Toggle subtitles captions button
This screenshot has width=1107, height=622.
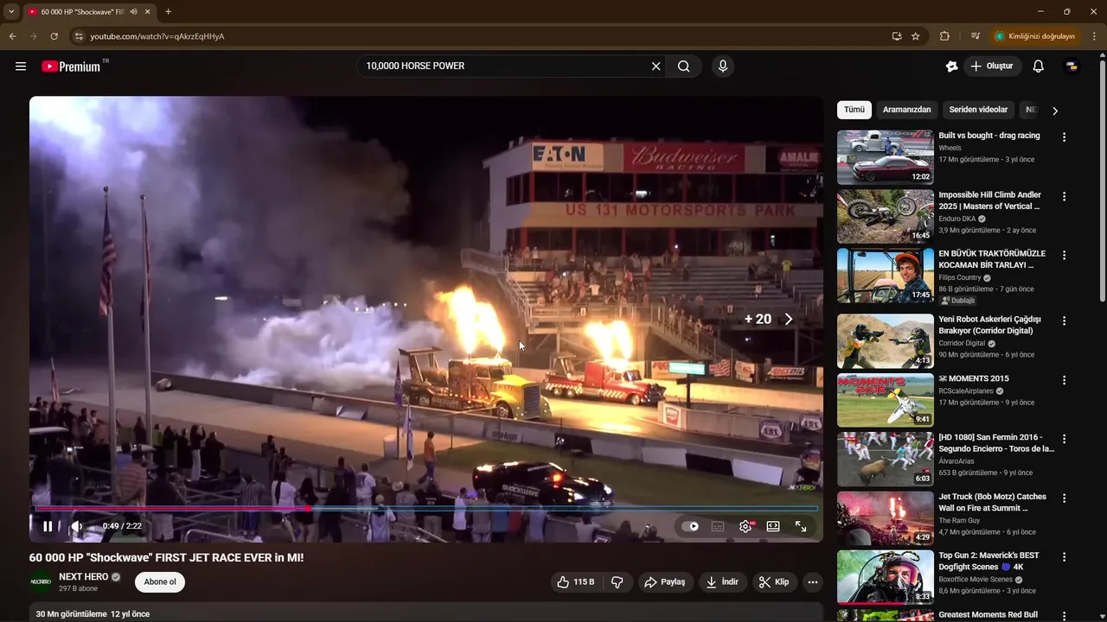pyautogui.click(x=718, y=526)
